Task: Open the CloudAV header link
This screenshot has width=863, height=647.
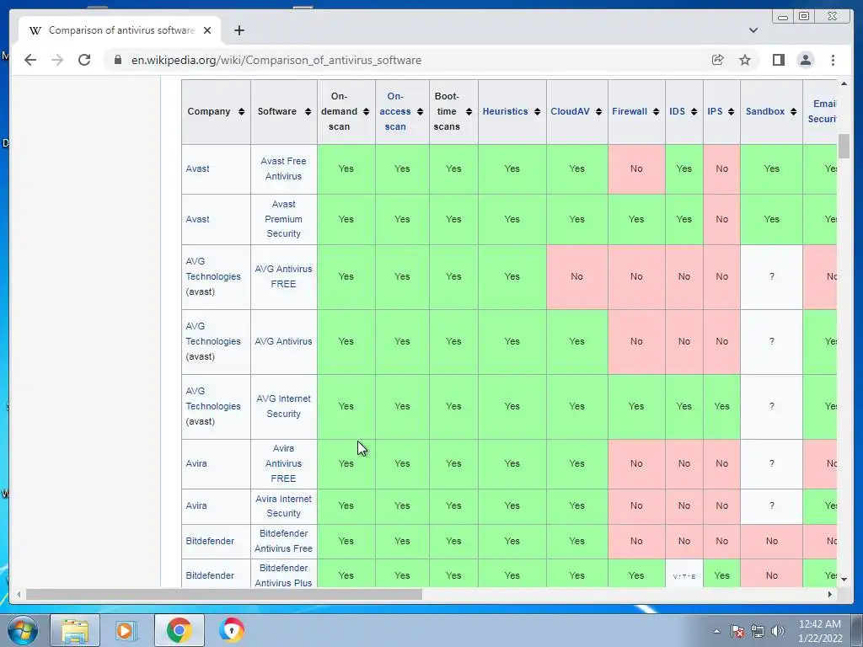Action: click(570, 111)
